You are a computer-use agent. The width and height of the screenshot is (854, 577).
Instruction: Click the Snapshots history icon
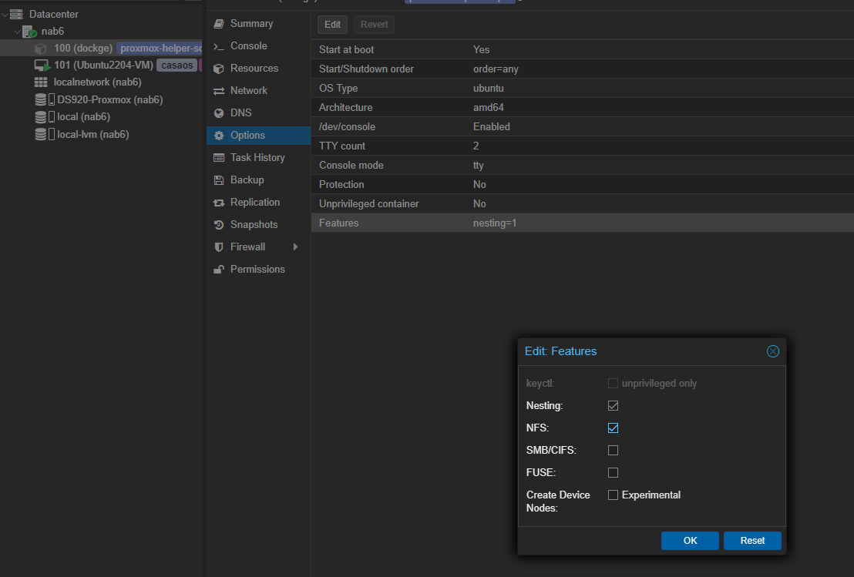tap(219, 225)
